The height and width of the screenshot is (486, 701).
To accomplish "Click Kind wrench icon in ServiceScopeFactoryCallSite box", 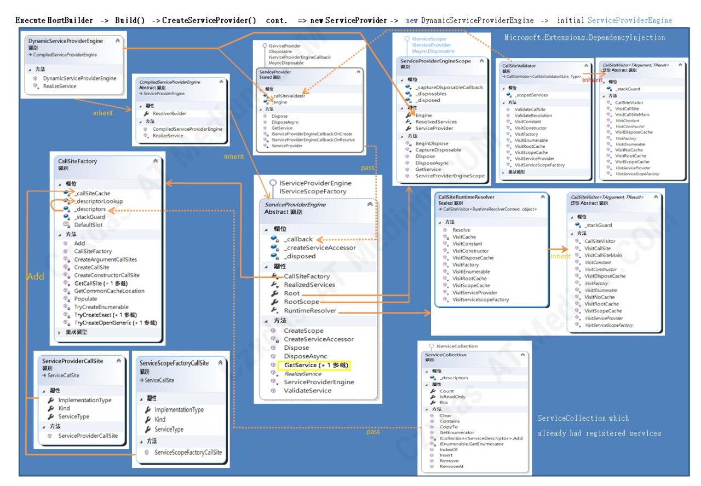I will click(148, 419).
